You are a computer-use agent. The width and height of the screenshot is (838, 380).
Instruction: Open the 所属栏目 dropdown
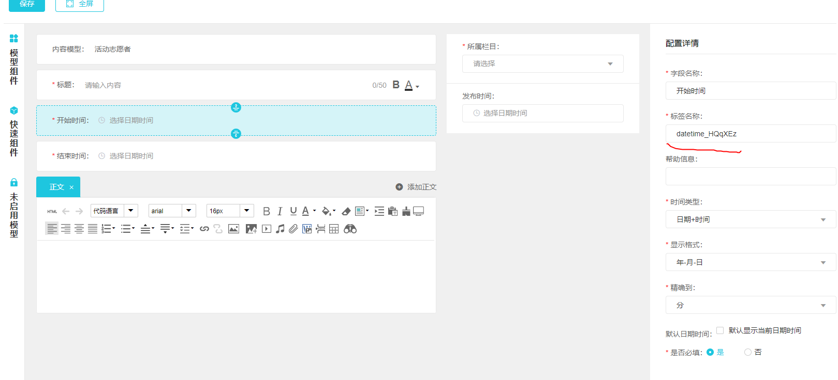coord(542,64)
